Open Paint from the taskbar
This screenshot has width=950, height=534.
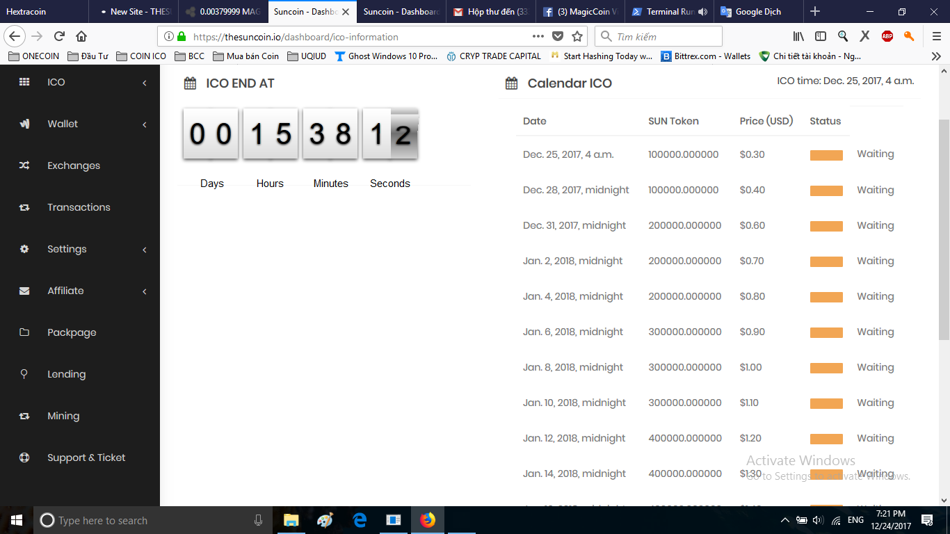tap(325, 520)
